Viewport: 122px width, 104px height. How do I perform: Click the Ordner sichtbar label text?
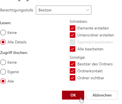tap(91, 78)
